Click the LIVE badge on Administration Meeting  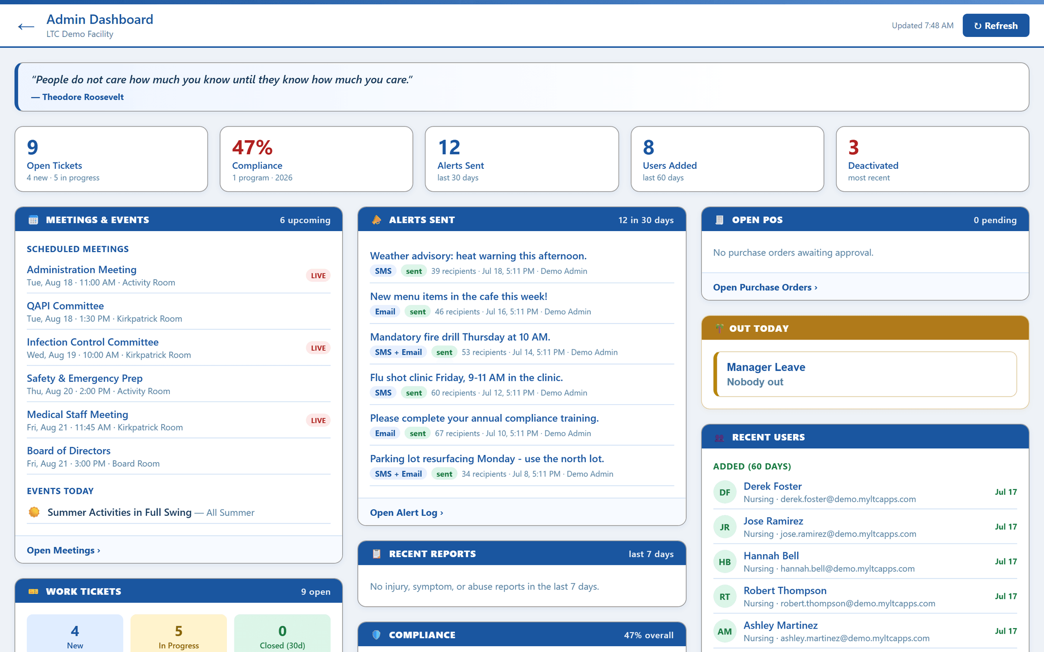coord(318,275)
